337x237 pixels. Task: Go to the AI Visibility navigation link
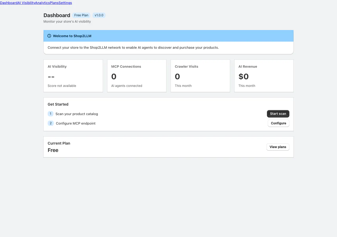coord(26,3)
